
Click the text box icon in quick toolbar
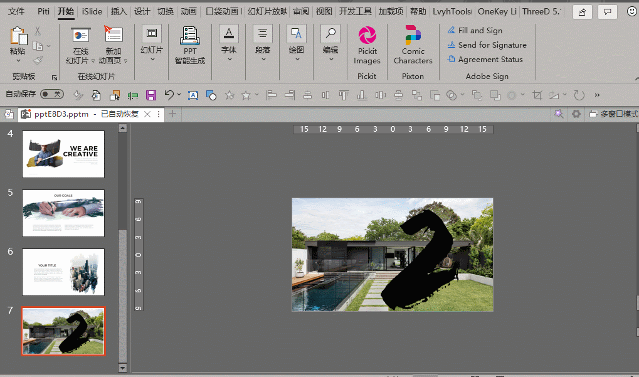tap(193, 95)
